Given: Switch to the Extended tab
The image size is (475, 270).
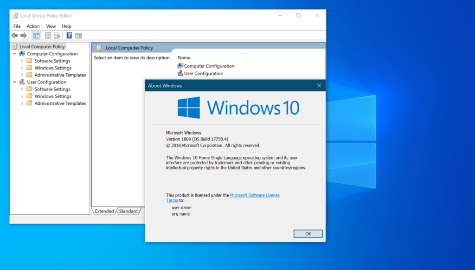Looking at the screenshot, I should [104, 211].
